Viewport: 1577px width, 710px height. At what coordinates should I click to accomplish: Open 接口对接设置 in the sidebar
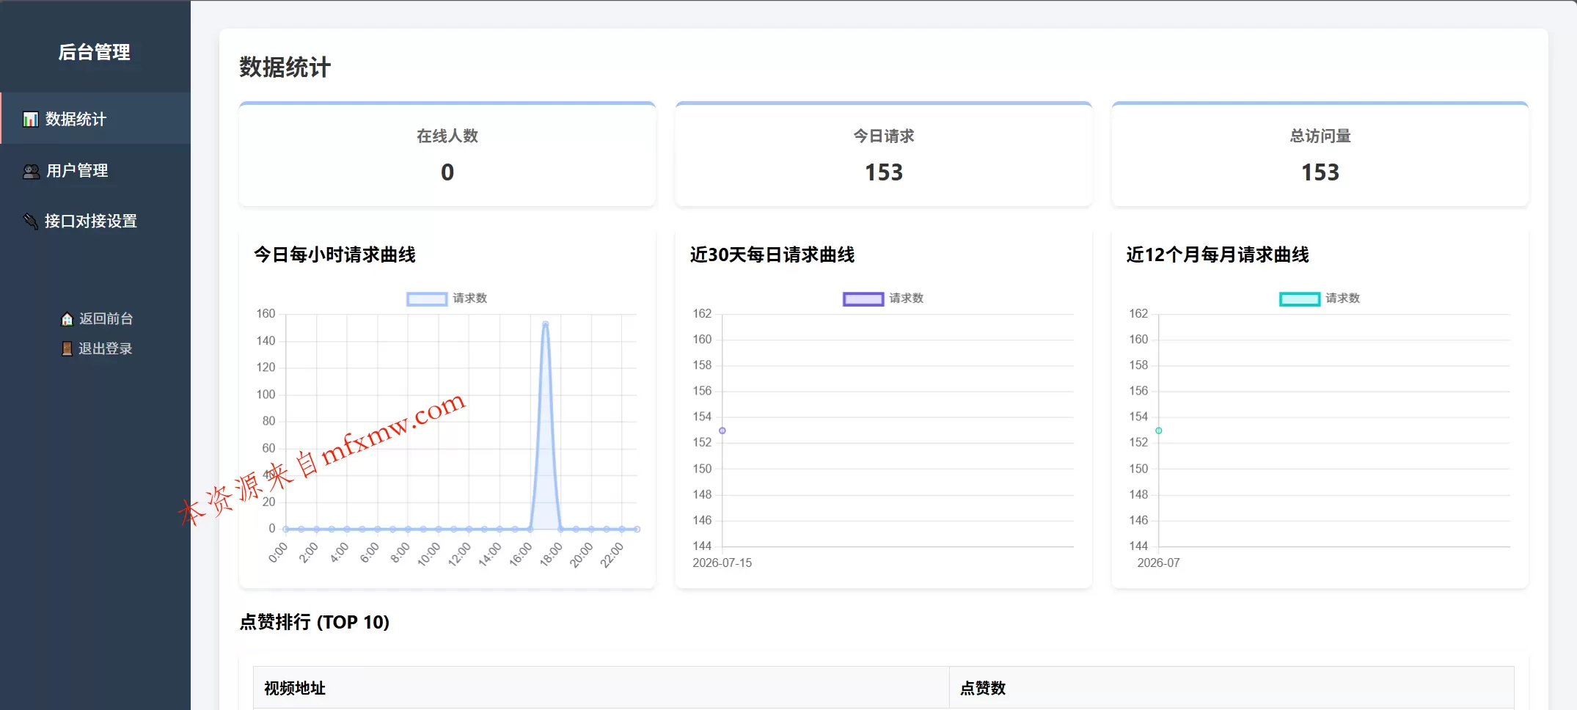click(95, 221)
